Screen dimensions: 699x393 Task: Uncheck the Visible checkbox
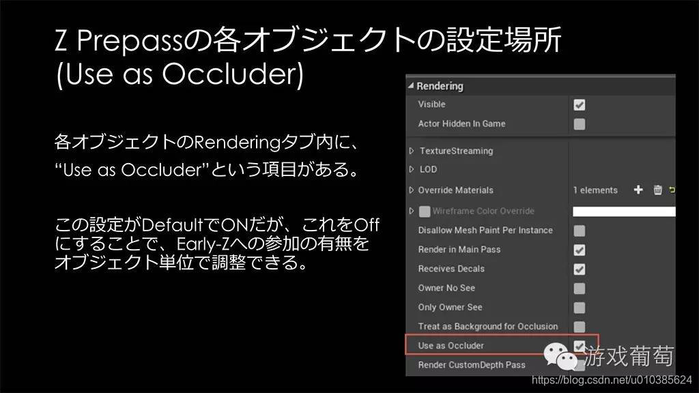[579, 104]
